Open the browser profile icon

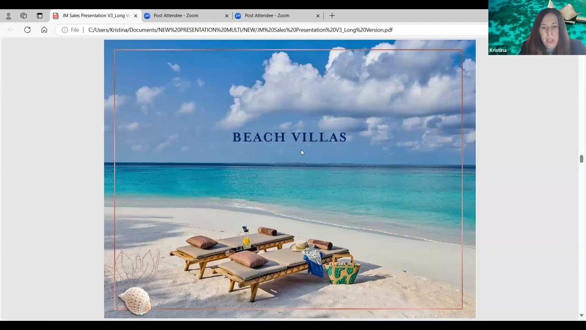click(8, 16)
